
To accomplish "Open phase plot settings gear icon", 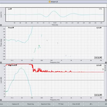I will (106, 63).
